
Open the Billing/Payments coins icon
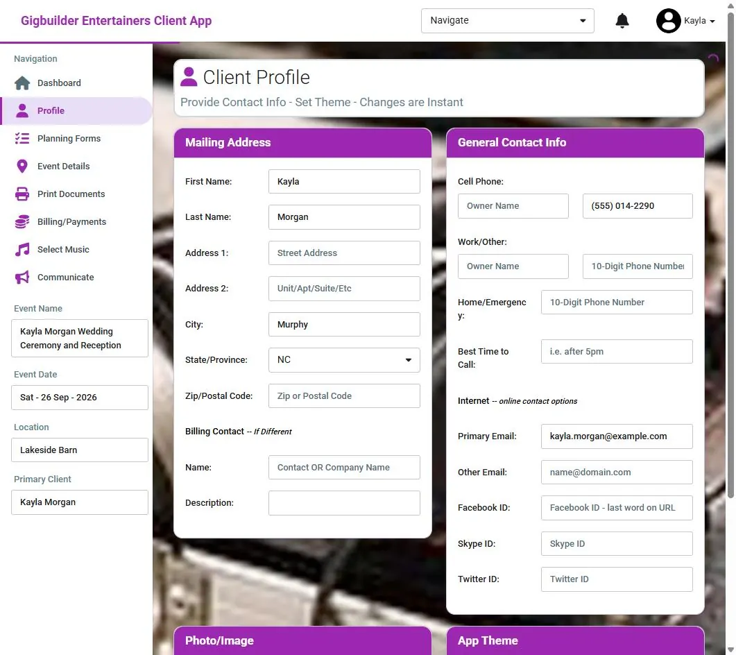click(x=22, y=221)
